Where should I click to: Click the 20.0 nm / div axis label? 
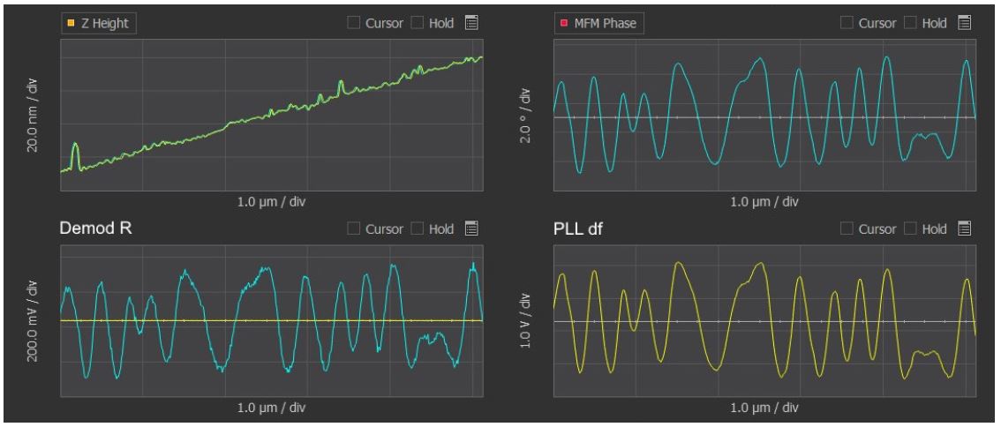(33, 120)
